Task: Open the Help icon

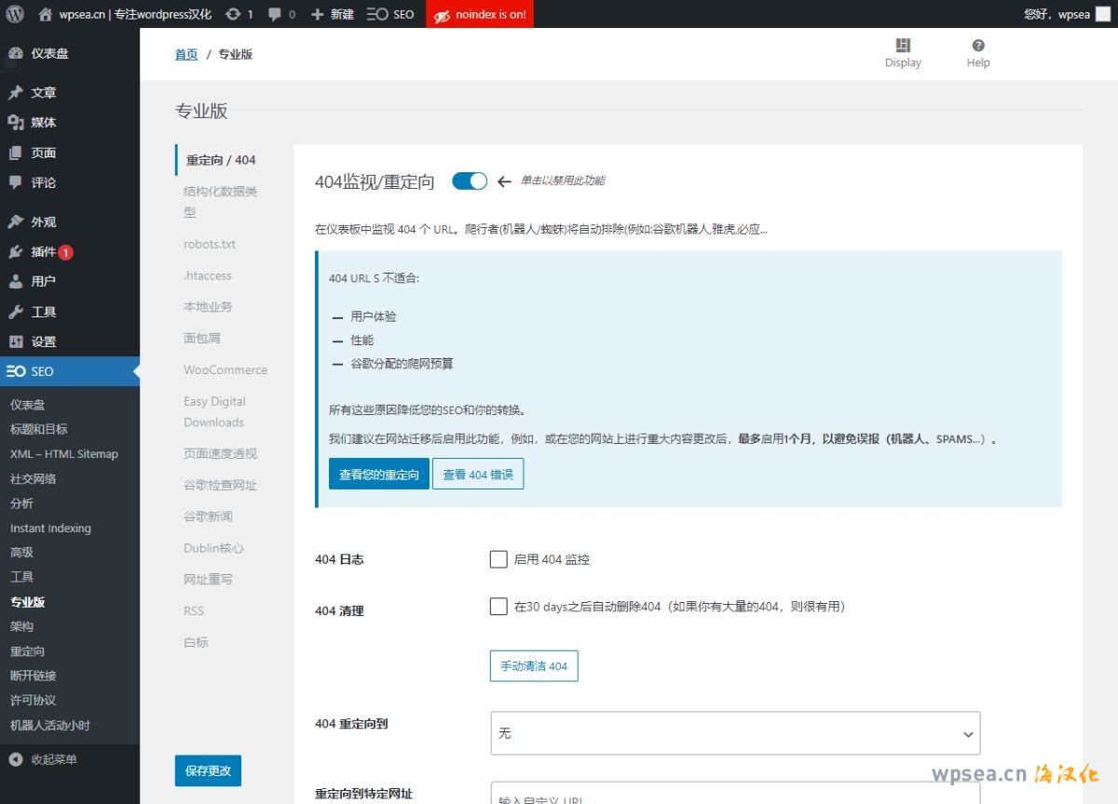Action: click(977, 46)
